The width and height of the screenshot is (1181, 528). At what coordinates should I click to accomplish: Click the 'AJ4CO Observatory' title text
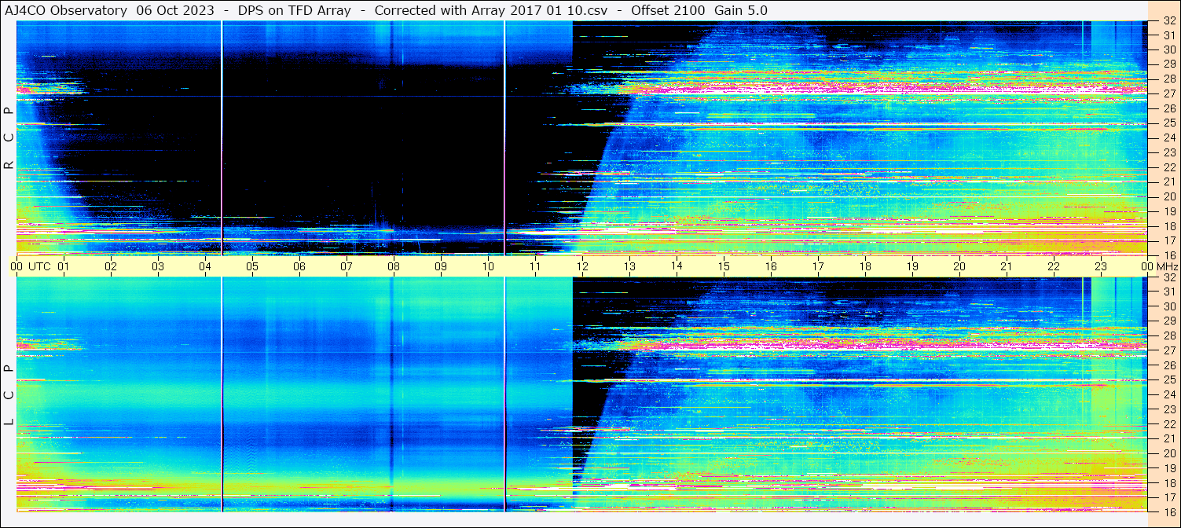(x=66, y=10)
